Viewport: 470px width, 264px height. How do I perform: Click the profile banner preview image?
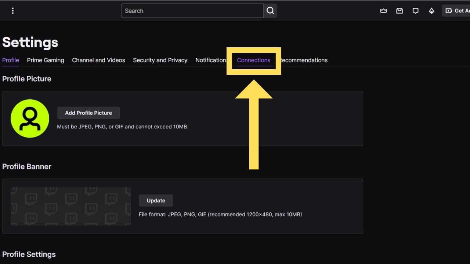click(70, 206)
